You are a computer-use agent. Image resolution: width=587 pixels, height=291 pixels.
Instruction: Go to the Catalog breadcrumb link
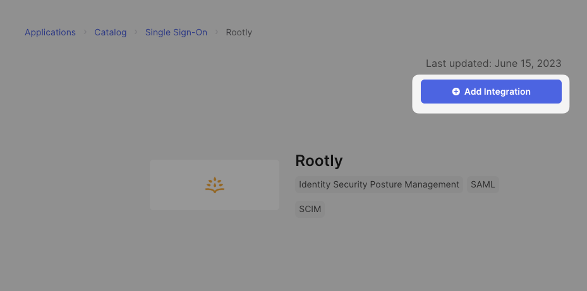(111, 33)
